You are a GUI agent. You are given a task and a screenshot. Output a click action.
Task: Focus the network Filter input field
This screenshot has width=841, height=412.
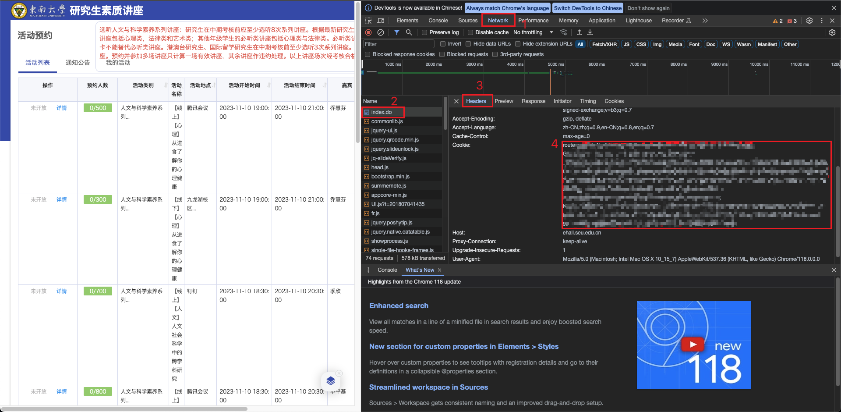[399, 44]
